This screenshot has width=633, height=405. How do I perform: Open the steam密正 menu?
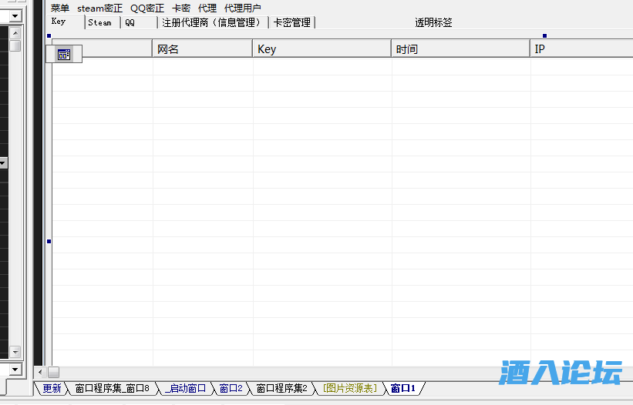click(x=99, y=8)
